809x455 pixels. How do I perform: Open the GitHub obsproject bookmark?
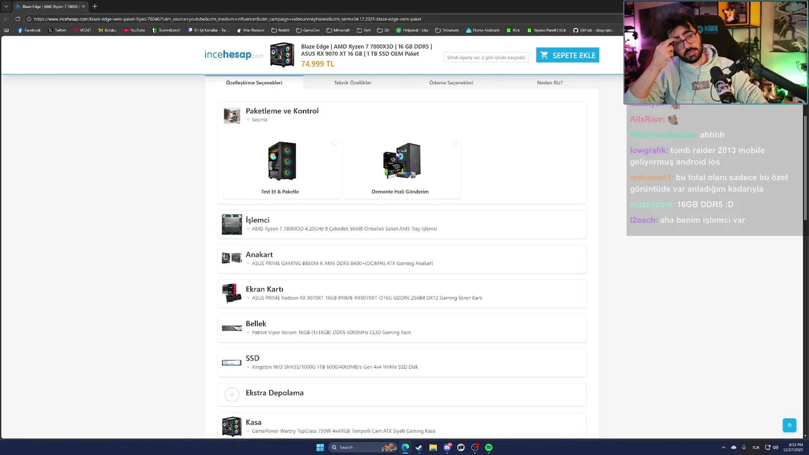pyautogui.click(x=593, y=30)
